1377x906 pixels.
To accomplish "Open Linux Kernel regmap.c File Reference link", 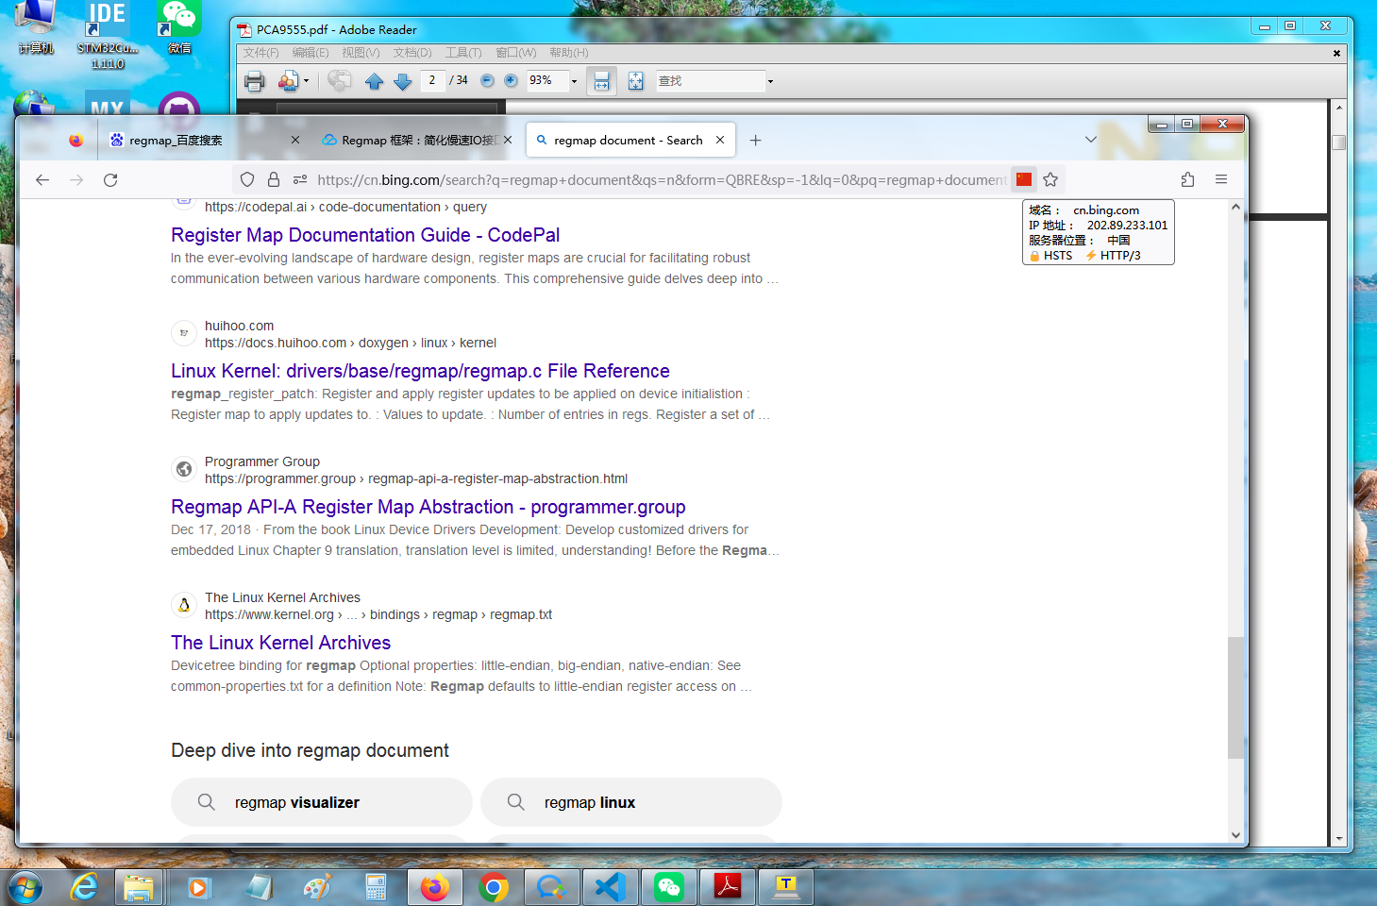I will (x=420, y=371).
